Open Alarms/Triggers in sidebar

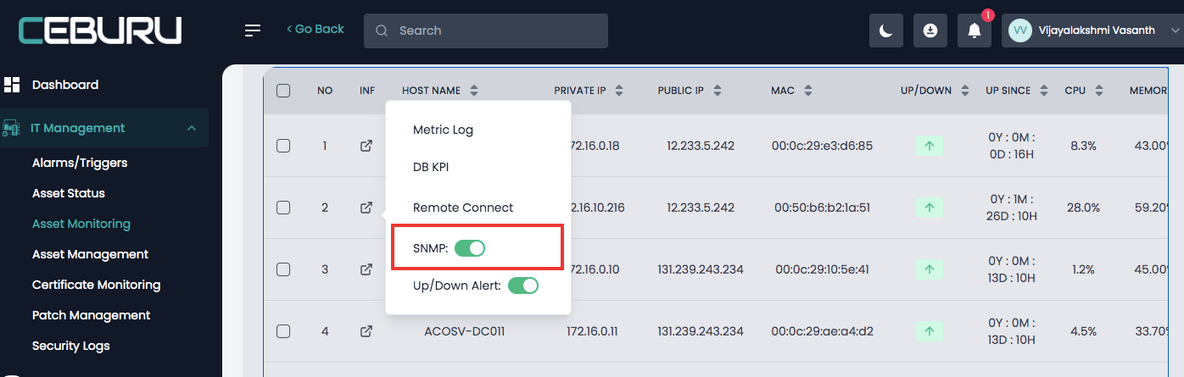click(x=80, y=163)
